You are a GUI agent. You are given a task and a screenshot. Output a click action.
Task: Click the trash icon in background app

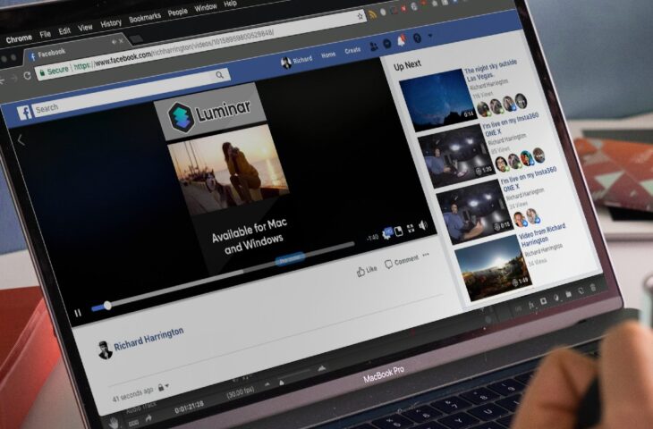point(592,288)
